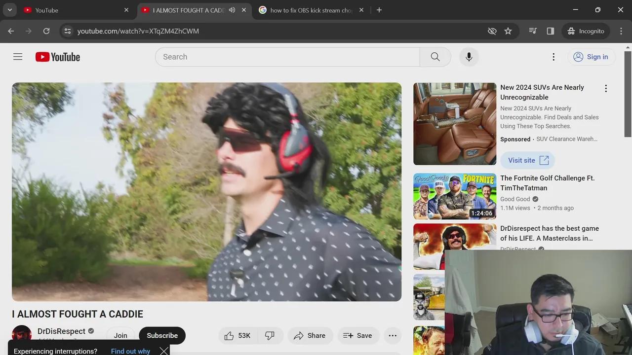Like the video with 53K thumbs-up

coord(237,336)
